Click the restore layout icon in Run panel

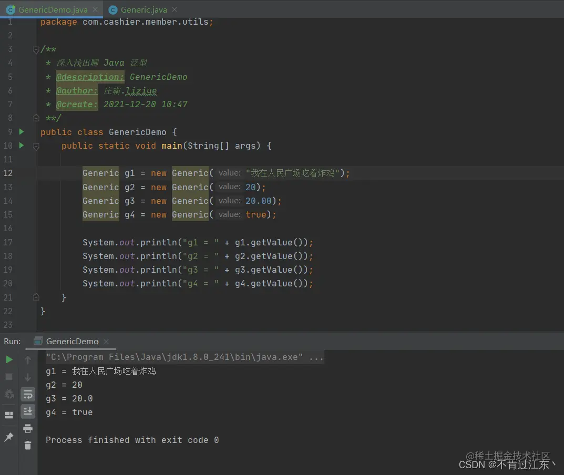8,415
